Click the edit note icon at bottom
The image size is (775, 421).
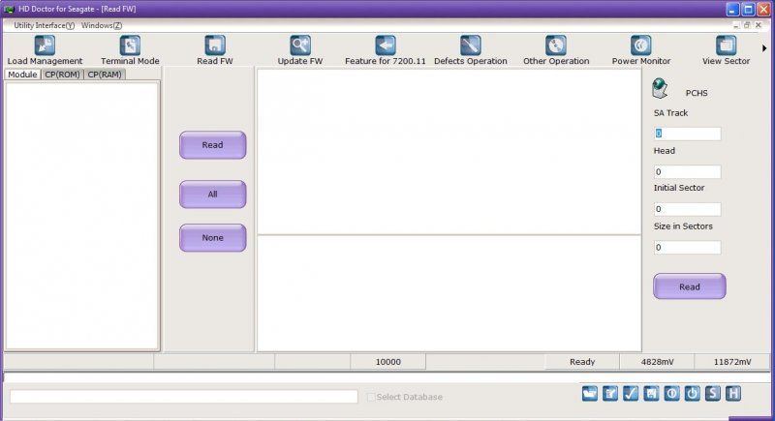point(610,393)
